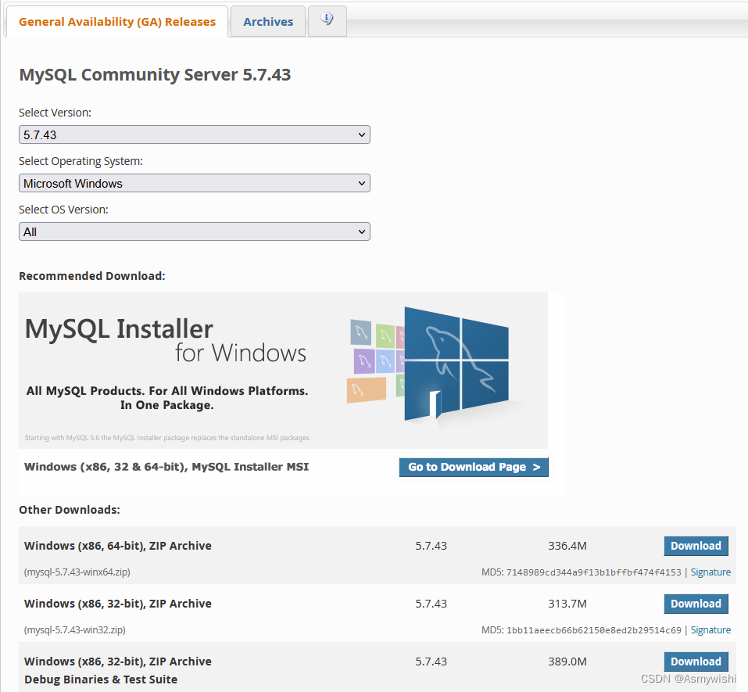This screenshot has width=748, height=692.
Task: Click the MySQL Community Server 5.7.43 heading
Action: pyautogui.click(x=155, y=74)
